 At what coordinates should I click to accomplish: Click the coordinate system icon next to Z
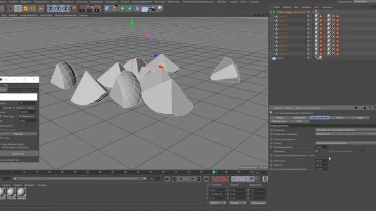click(73, 9)
